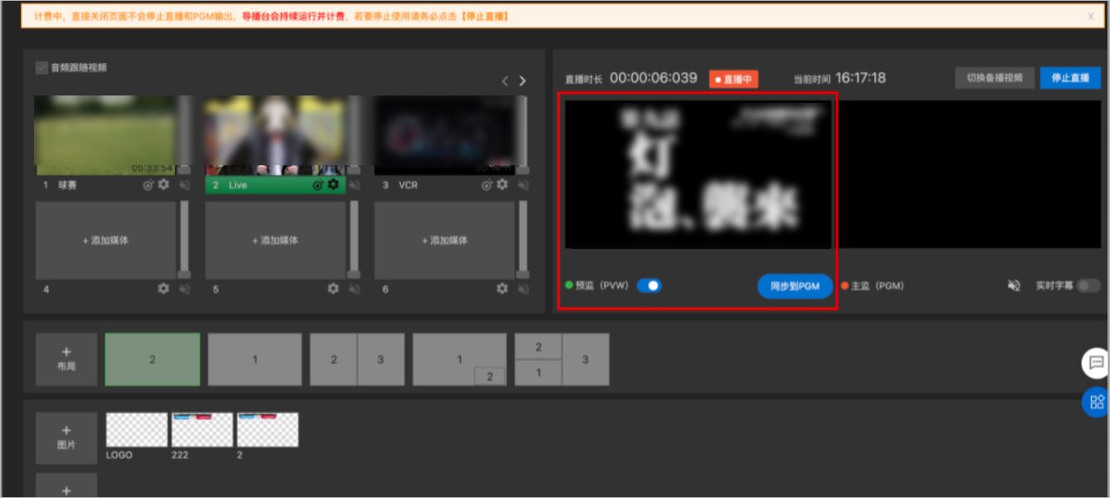The height and width of the screenshot is (498, 1110).
Task: Go to next page of media sources
Action: point(523,81)
